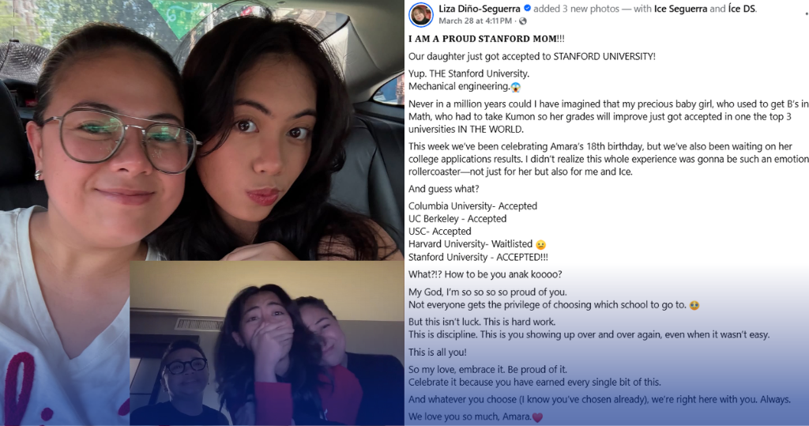Click the 'And guess what?' paragraph

[444, 189]
